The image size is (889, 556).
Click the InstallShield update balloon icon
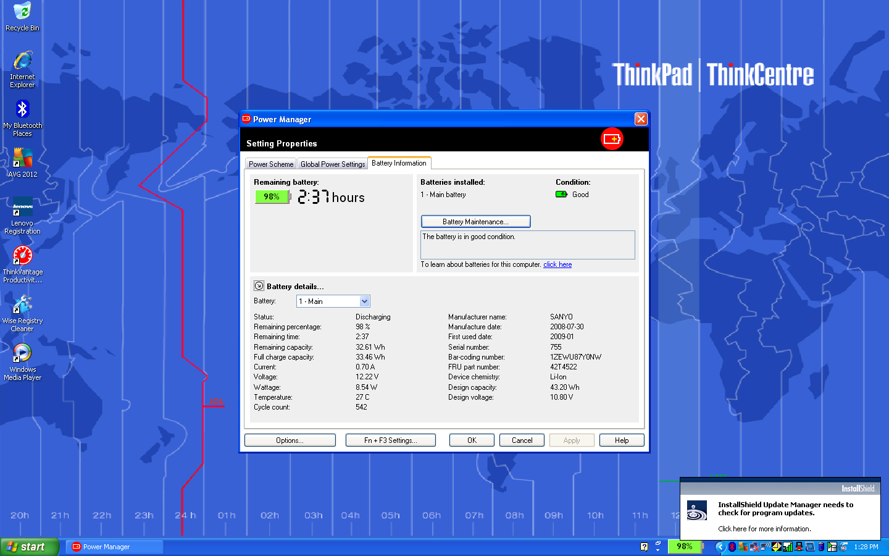697,511
